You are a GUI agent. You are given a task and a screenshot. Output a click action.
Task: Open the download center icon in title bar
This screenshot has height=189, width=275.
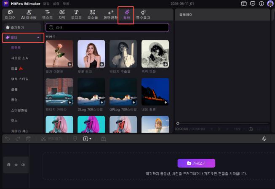click(262, 3)
